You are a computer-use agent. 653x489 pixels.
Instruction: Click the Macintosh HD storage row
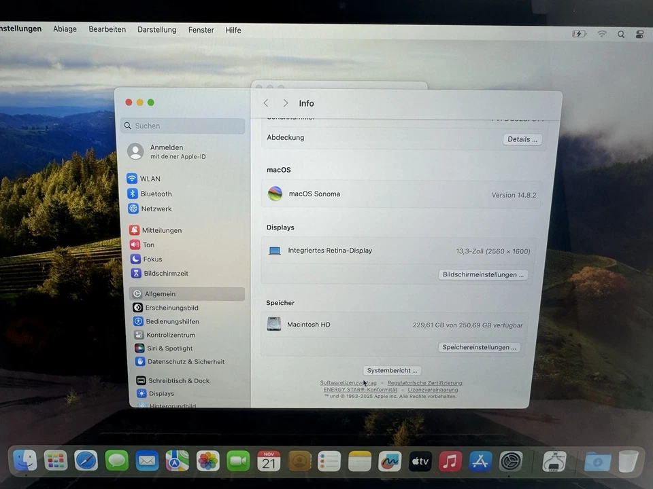[x=395, y=325]
